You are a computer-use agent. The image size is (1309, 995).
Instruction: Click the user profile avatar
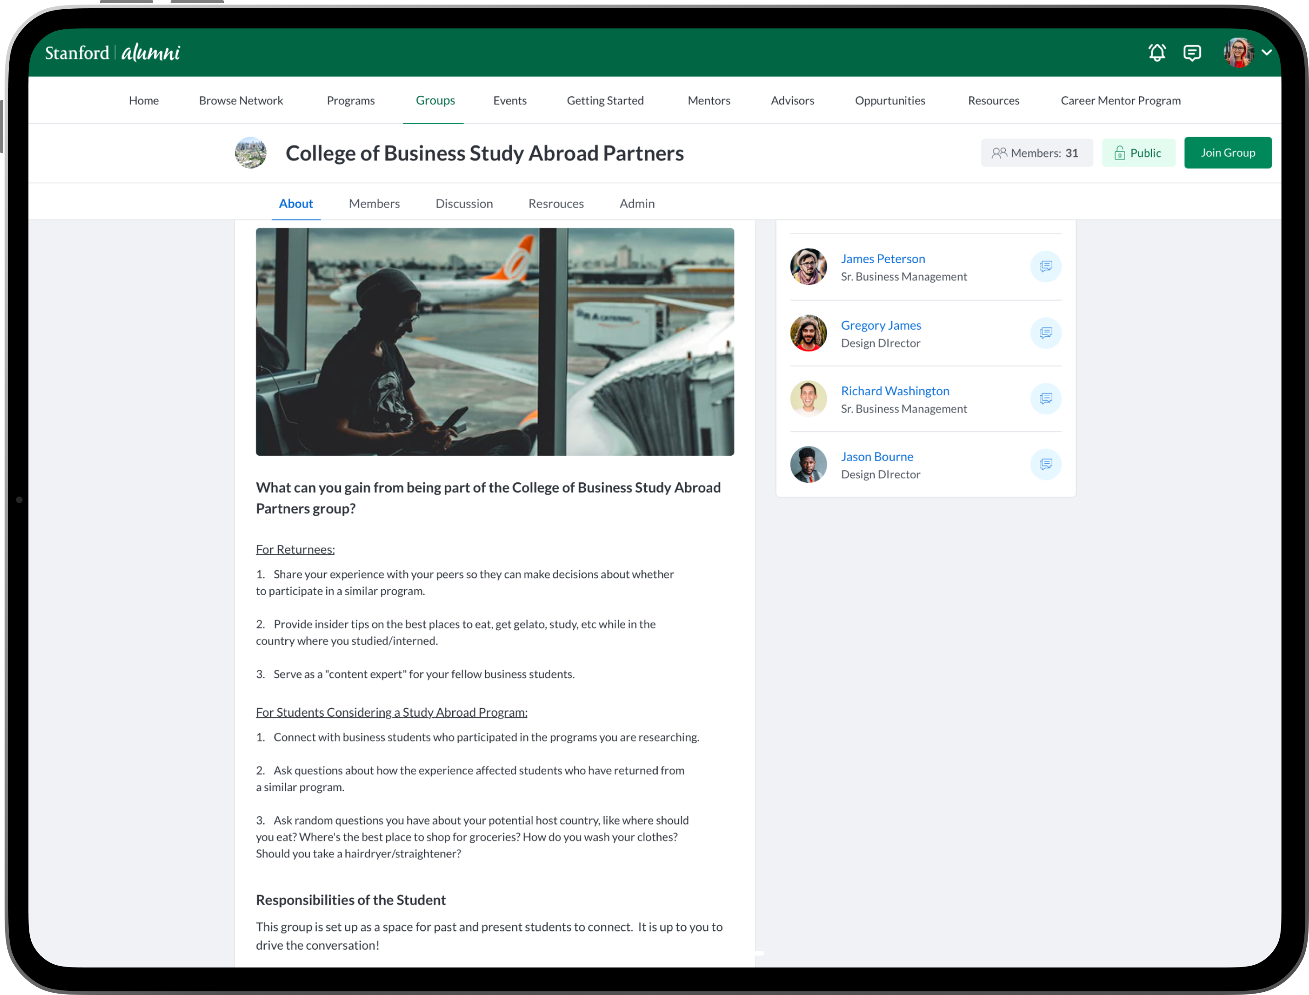pyautogui.click(x=1238, y=53)
